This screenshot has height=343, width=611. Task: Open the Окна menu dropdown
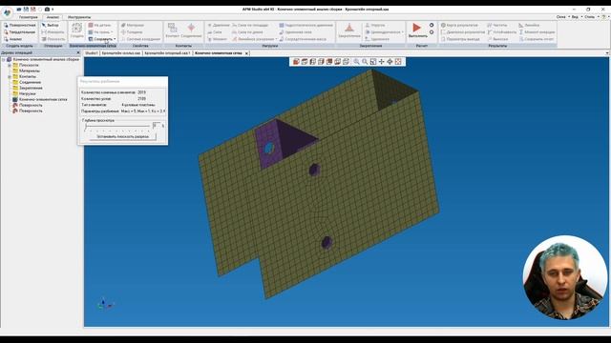pyautogui.click(x=562, y=17)
